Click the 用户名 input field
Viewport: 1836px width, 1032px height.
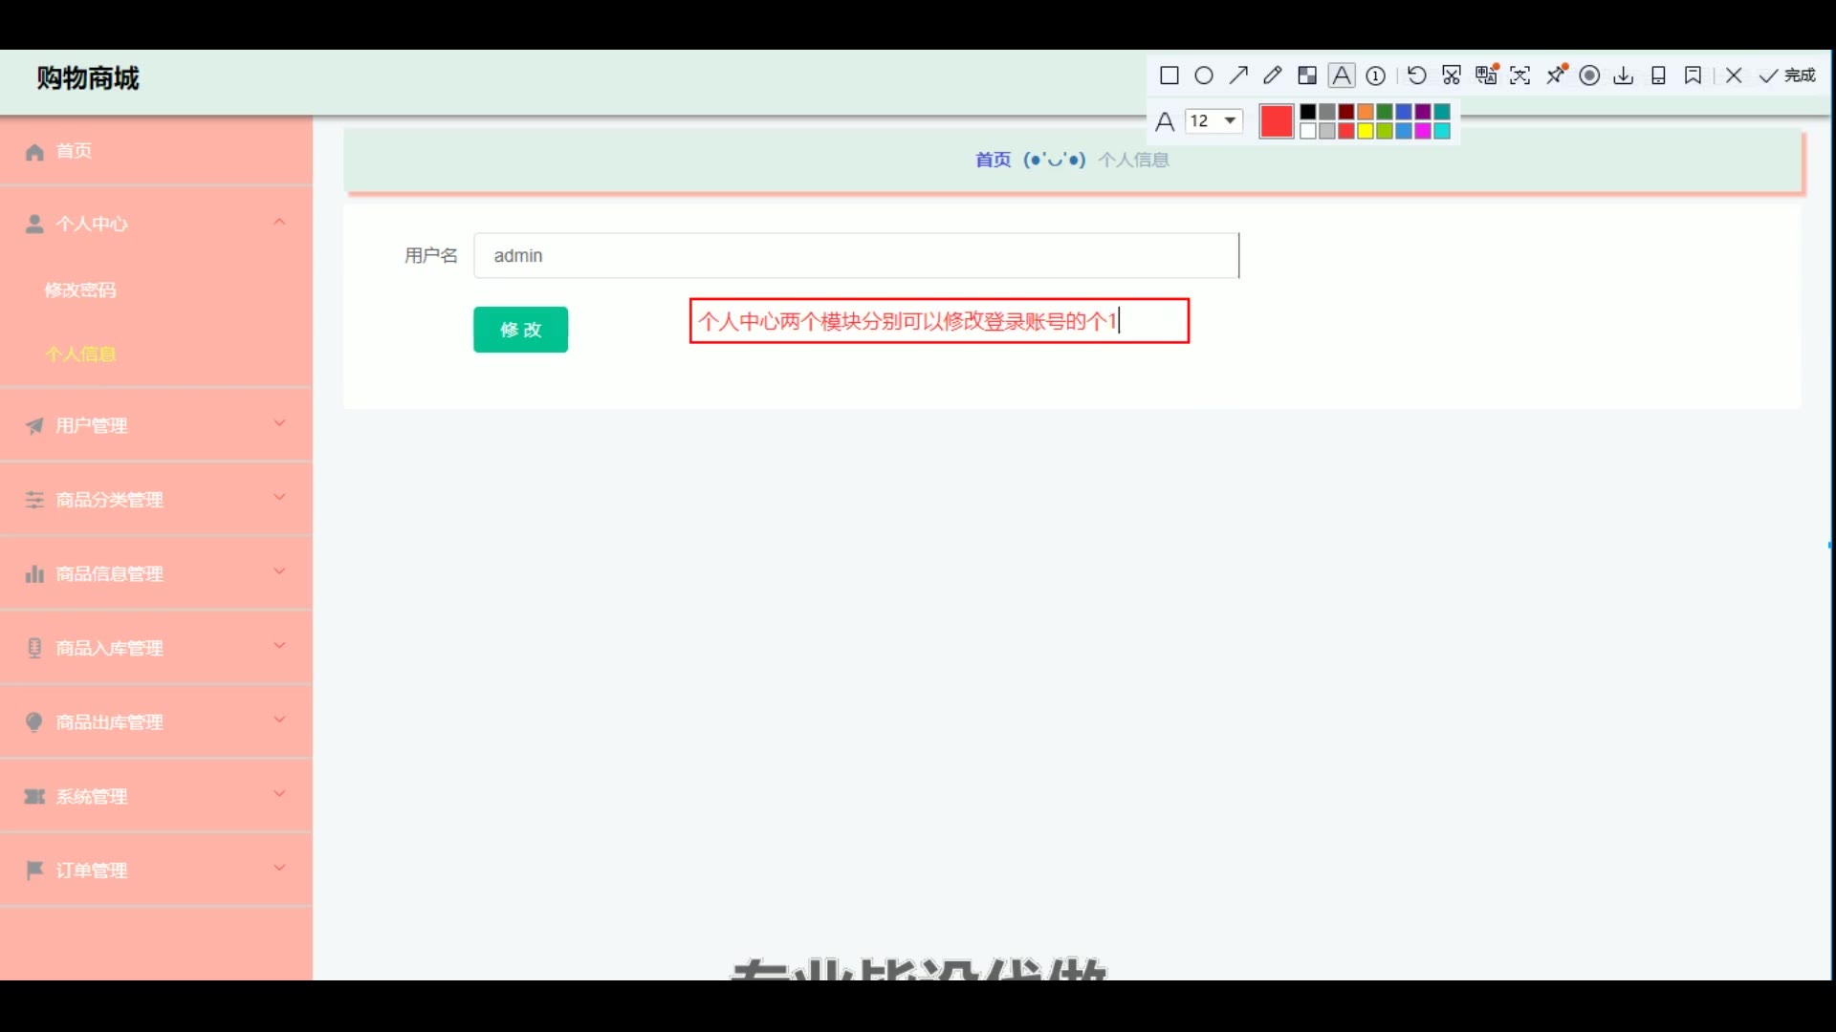(x=856, y=256)
